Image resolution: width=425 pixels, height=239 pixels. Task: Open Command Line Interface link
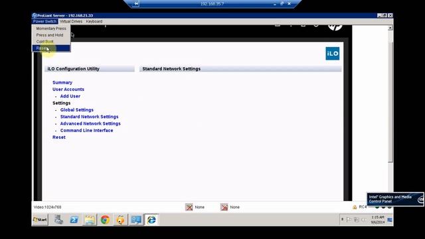pos(86,130)
